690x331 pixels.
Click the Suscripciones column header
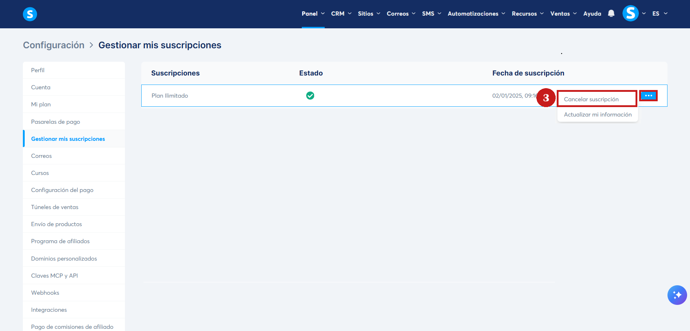click(x=175, y=73)
